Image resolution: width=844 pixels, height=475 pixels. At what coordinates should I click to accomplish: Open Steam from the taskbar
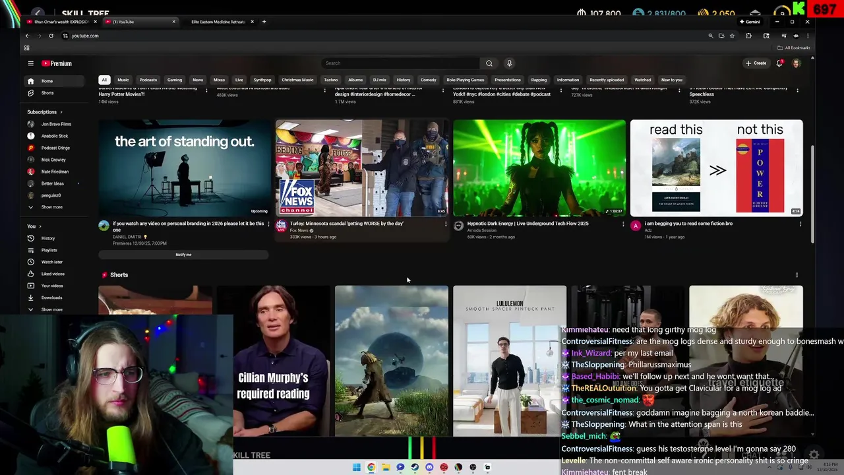415,467
